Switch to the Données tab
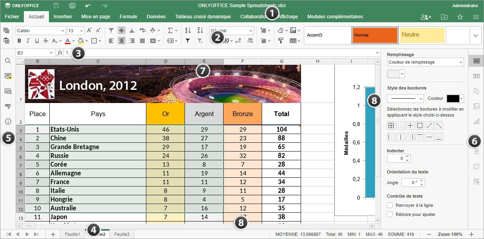This screenshot has height=239, width=484. pyautogui.click(x=156, y=17)
